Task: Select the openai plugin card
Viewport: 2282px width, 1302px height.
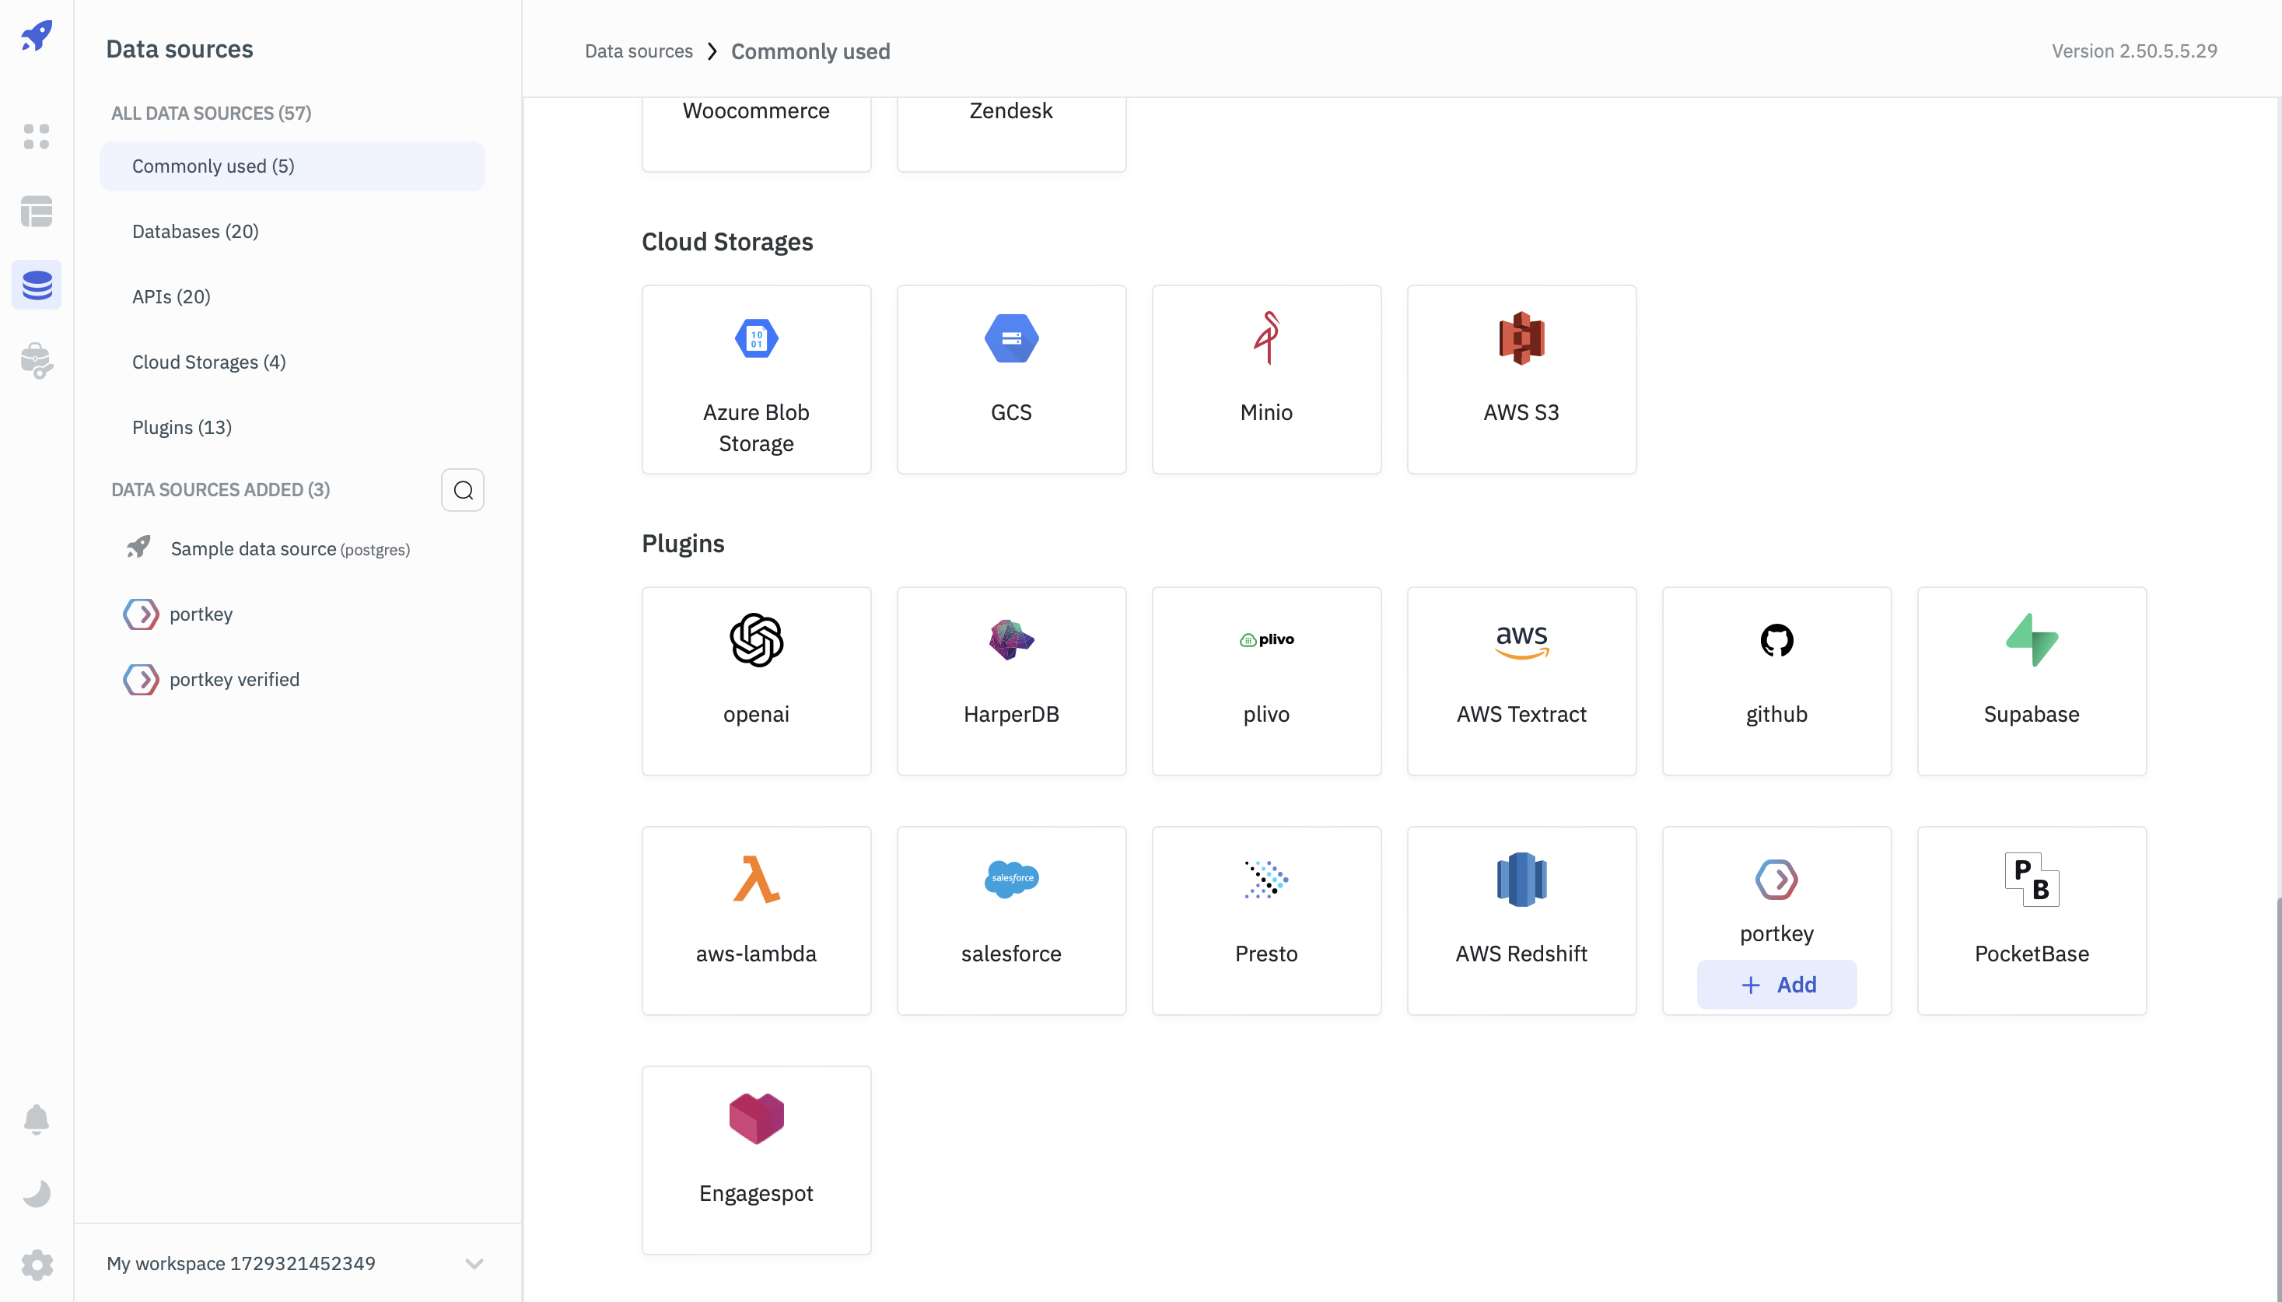Action: point(755,681)
